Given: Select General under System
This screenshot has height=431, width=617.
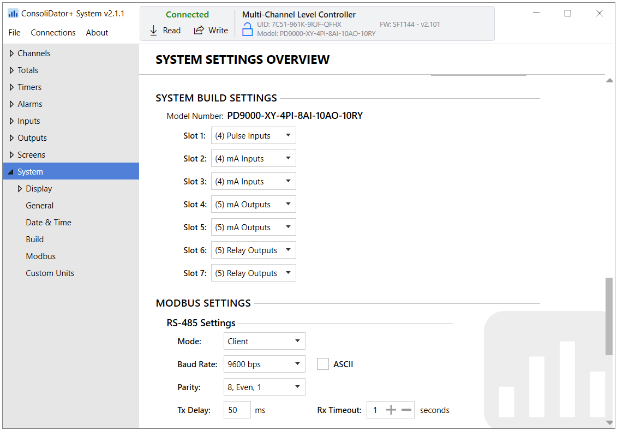Looking at the screenshot, I should pyautogui.click(x=40, y=206).
